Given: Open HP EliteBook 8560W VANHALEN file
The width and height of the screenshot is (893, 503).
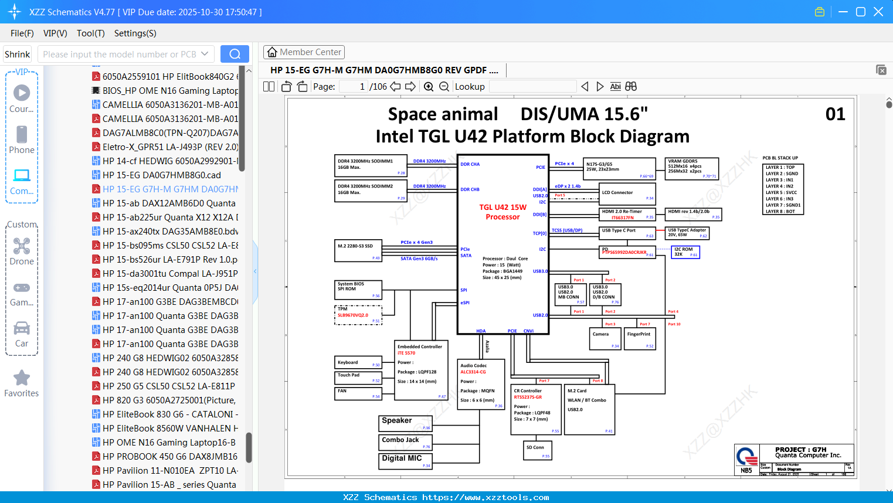Looking at the screenshot, I should coord(165,428).
